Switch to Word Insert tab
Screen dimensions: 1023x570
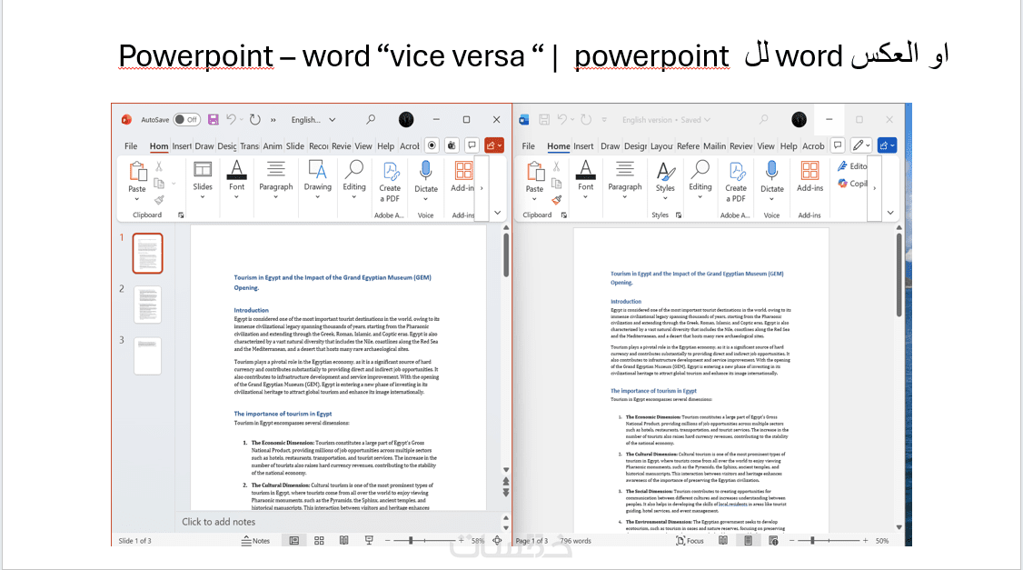pos(583,146)
